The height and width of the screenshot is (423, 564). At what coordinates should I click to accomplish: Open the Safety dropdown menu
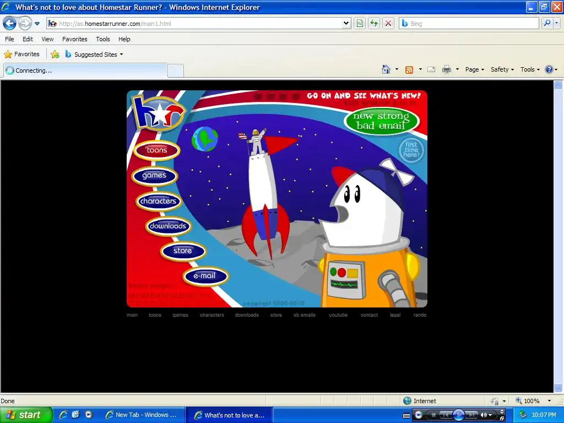pyautogui.click(x=502, y=70)
